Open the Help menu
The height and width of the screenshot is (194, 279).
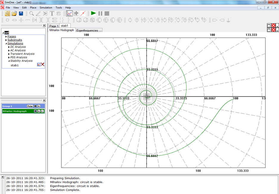pos(68,8)
